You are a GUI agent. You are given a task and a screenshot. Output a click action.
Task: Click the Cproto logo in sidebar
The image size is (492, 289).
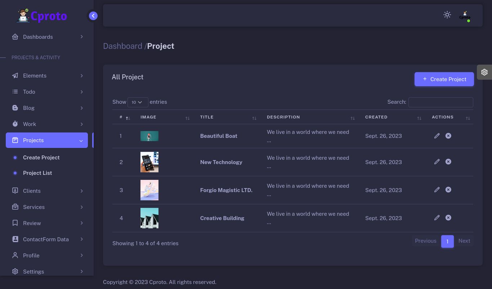click(42, 16)
